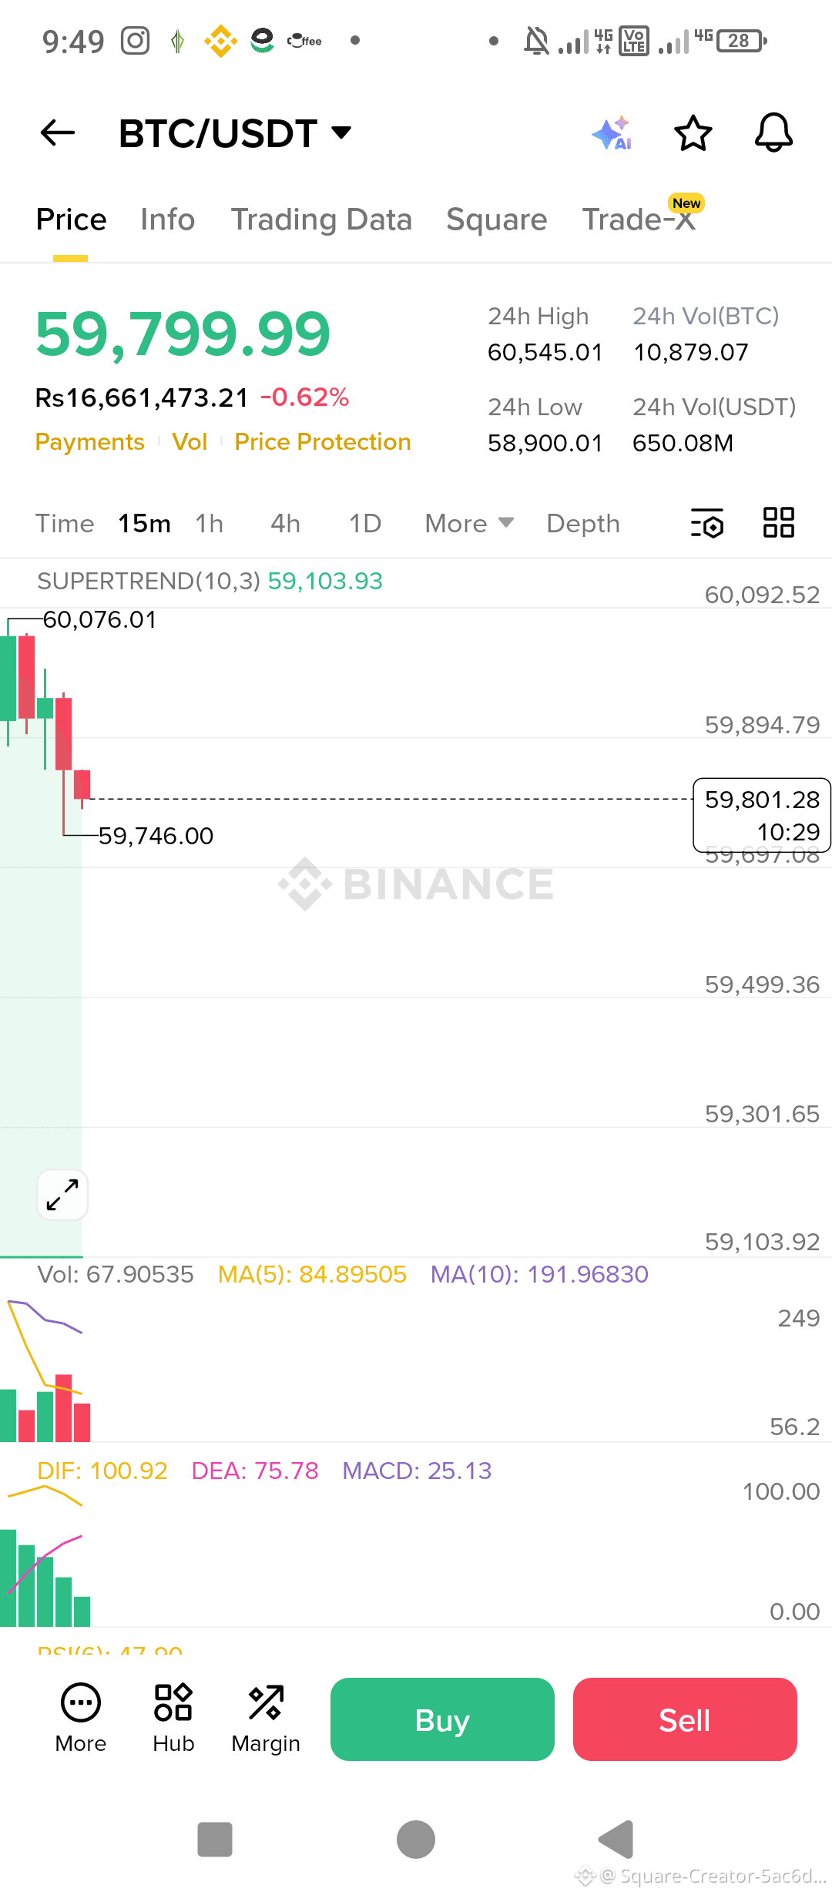
Task: Open the chart layout grid icon
Action: coord(778,522)
